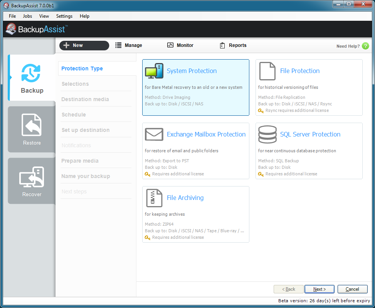Select the Schedule wizard step
This screenshot has height=308, width=375.
[74, 115]
